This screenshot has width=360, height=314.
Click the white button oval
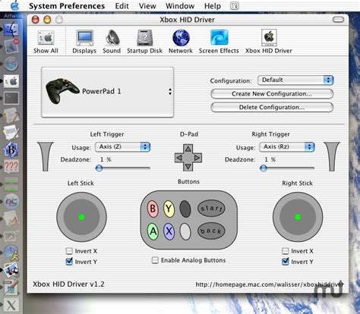(185, 231)
